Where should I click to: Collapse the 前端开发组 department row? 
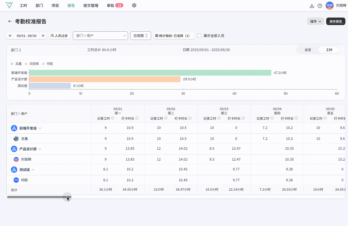40,128
